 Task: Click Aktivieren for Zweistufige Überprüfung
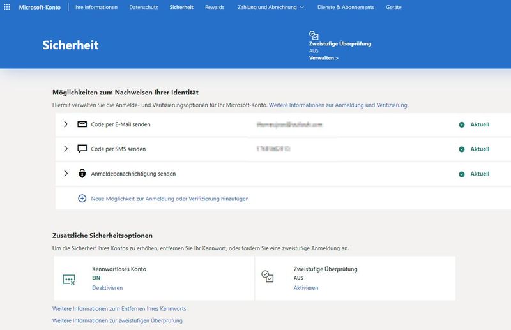pyautogui.click(x=306, y=288)
